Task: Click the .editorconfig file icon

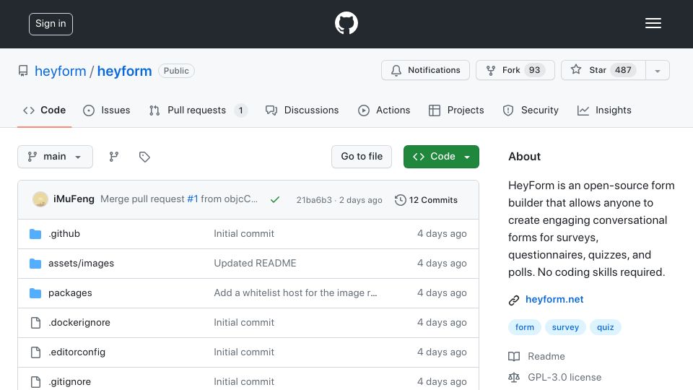Action: pos(36,352)
